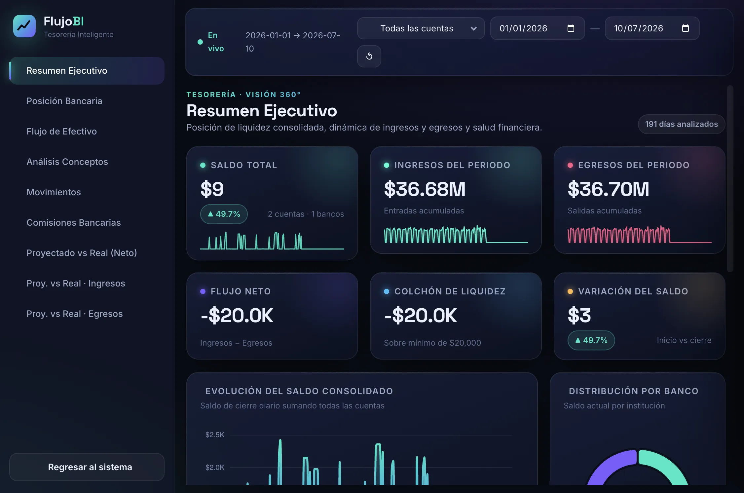Click the 49.7% badge in Saldo Total

[x=224, y=214]
